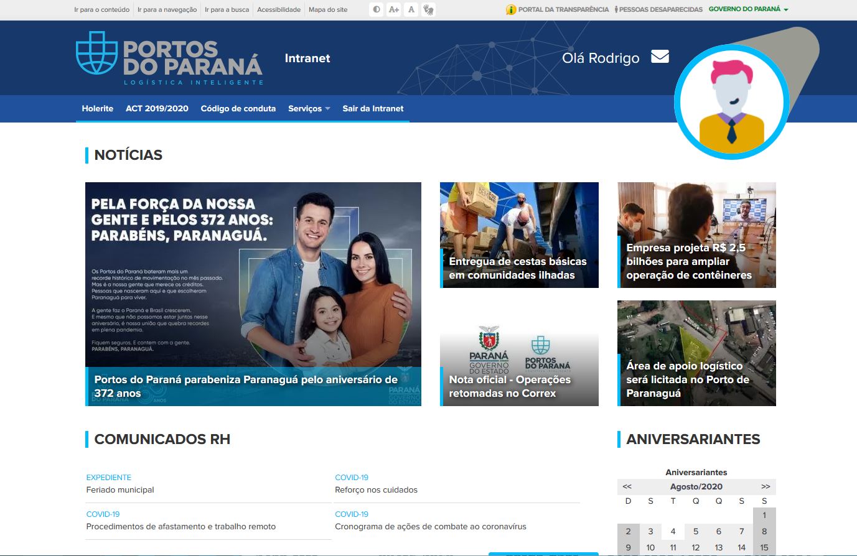Click Sair da Intranet
This screenshot has height=556, width=857.
(x=373, y=108)
